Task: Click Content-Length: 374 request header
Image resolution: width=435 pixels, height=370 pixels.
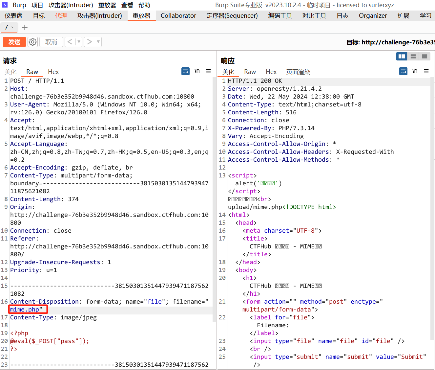Action: point(44,199)
